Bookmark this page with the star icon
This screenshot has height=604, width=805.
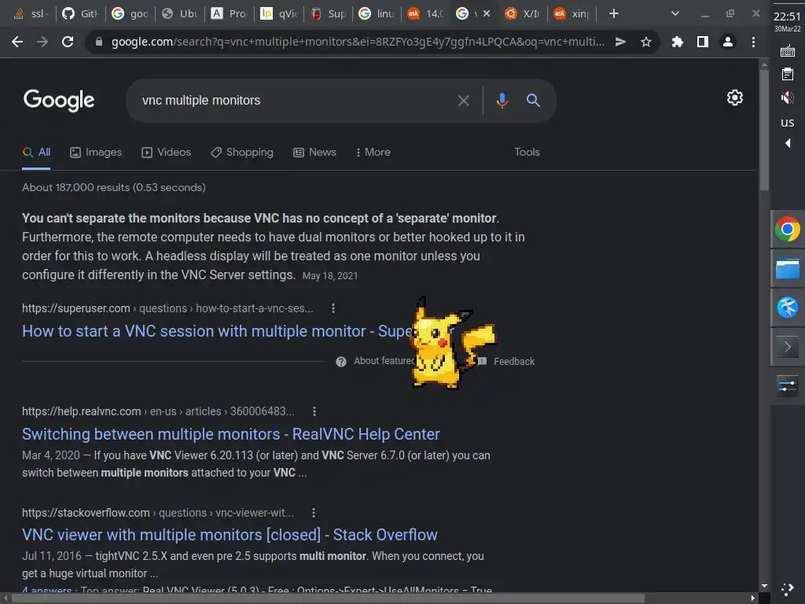[646, 42]
